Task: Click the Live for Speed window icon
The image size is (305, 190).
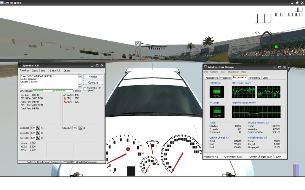Action: click(x=2, y=3)
